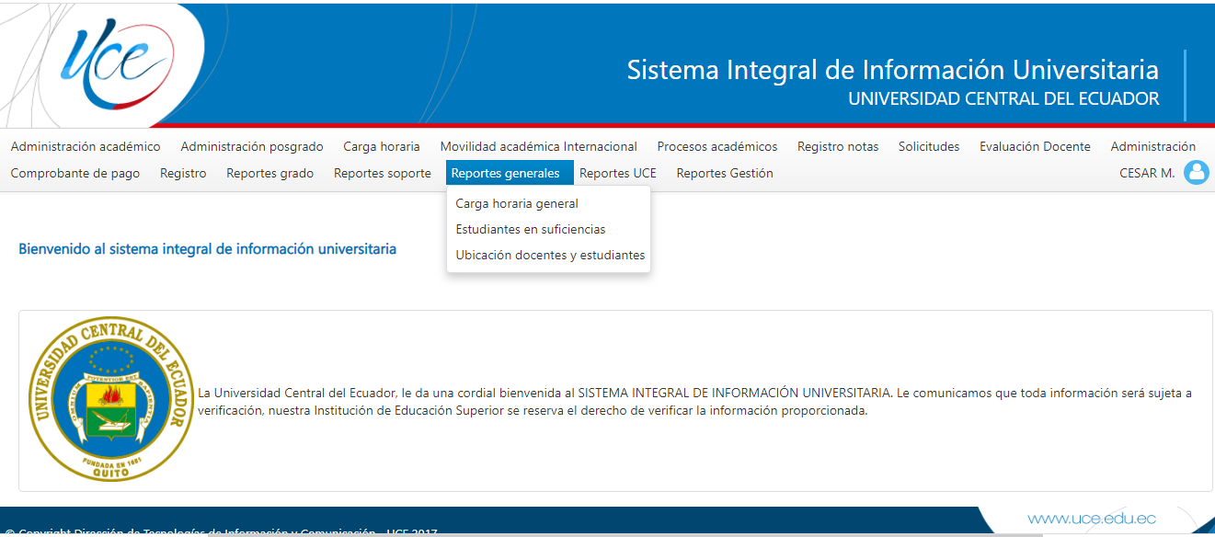1215x537 pixels.
Task: Open the user profile avatar icon
Action: click(x=1197, y=173)
